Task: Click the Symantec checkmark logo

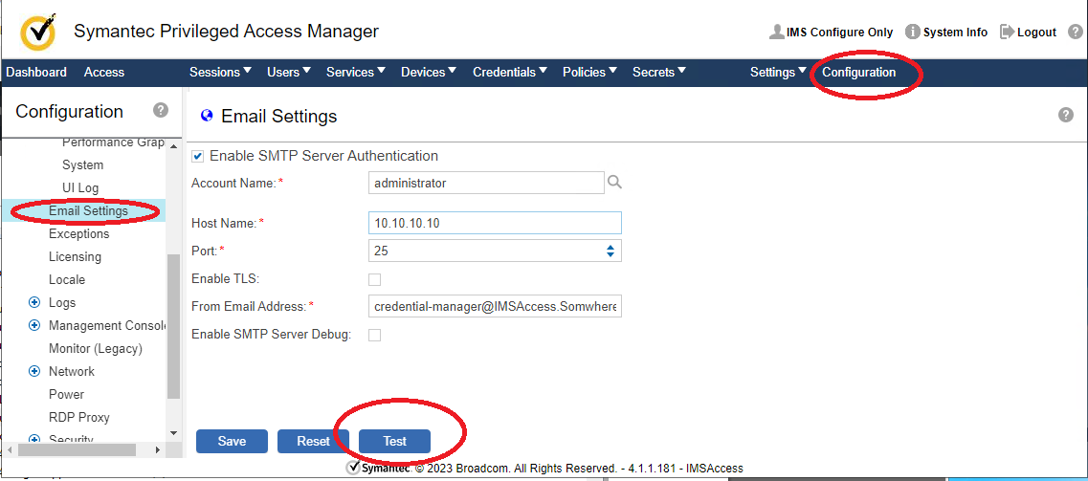Action: pos(38,32)
